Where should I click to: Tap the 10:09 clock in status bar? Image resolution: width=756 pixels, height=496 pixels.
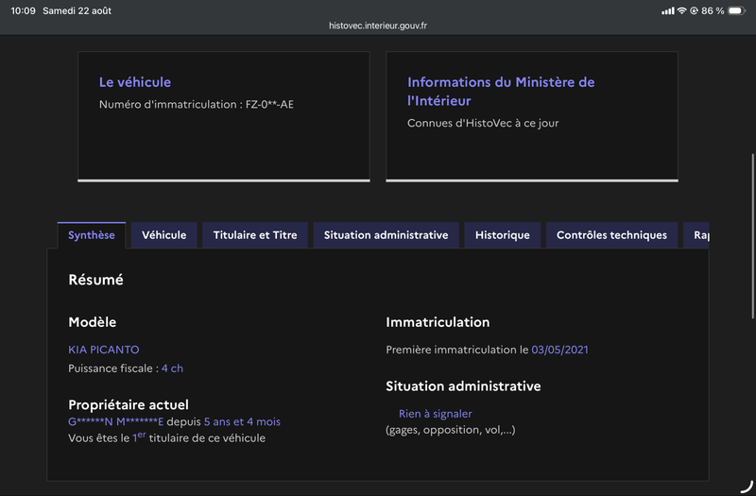pos(23,10)
